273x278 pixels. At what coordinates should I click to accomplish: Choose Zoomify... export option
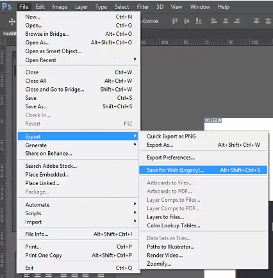coord(203,264)
